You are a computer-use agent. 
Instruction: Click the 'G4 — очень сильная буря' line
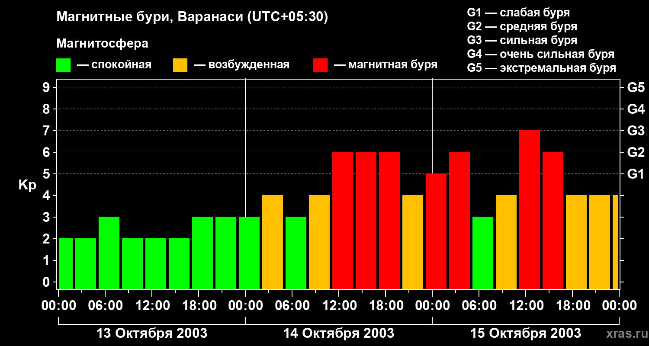pos(540,54)
